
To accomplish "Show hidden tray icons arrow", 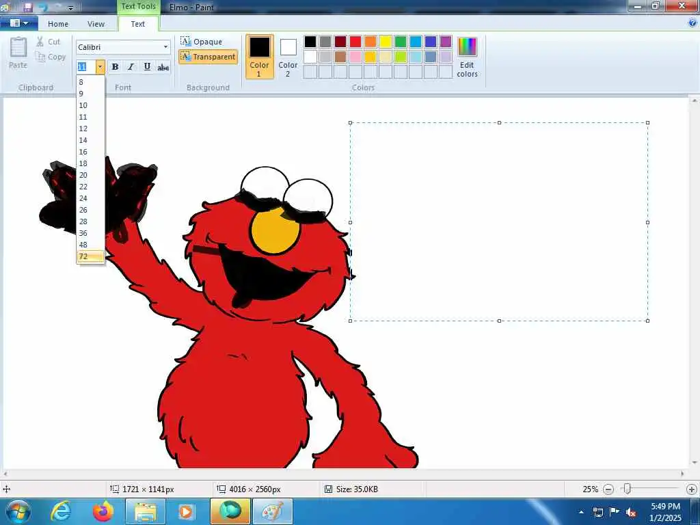I will click(581, 513).
